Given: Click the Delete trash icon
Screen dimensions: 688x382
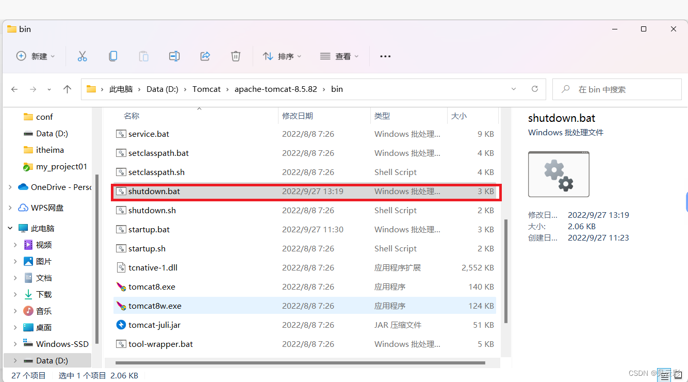Looking at the screenshot, I should [x=236, y=56].
